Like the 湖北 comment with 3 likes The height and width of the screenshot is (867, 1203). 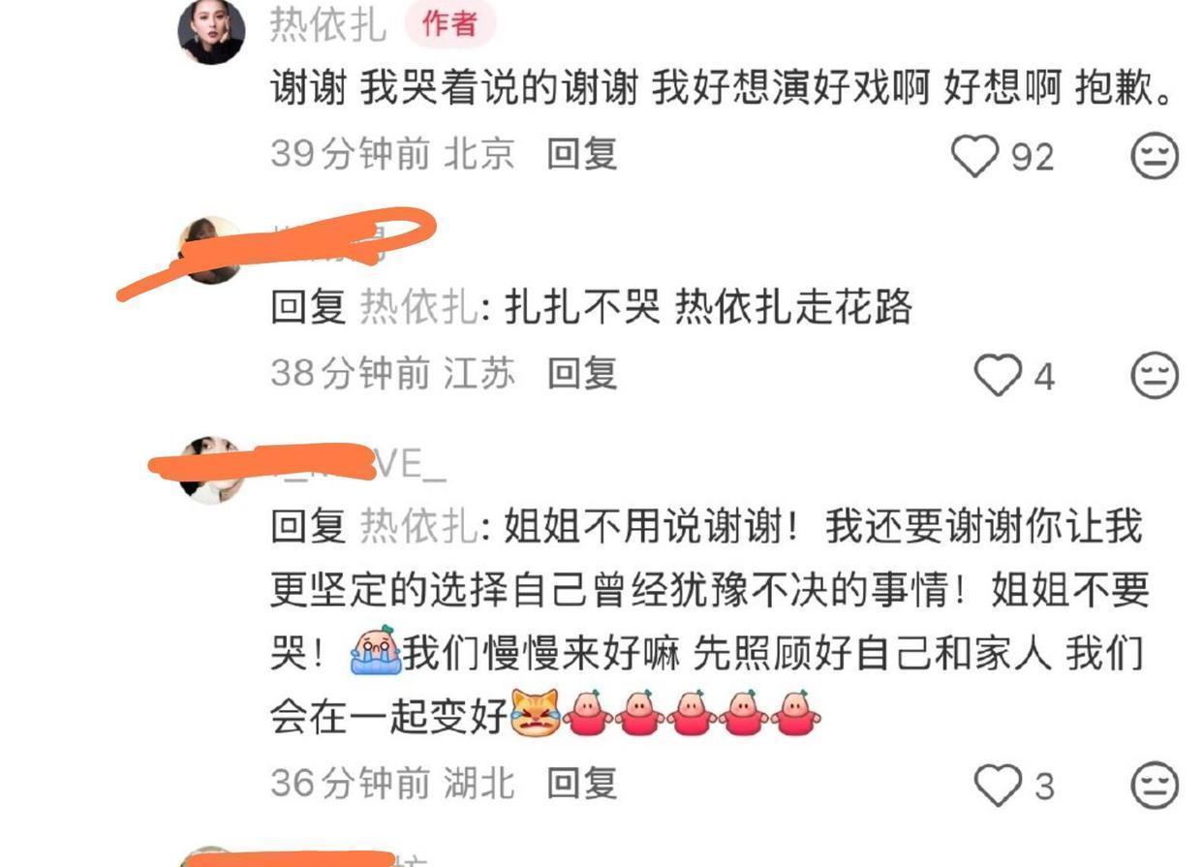pos(998,786)
